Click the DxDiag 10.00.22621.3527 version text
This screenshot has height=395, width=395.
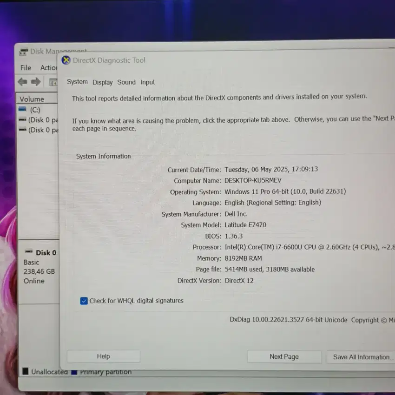pyautogui.click(x=289, y=320)
